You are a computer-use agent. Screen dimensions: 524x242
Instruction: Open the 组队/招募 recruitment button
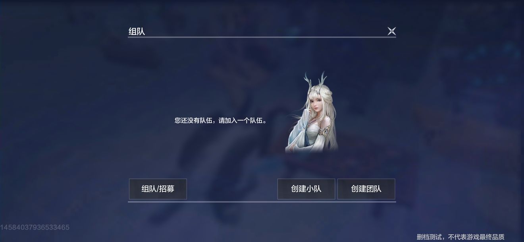click(x=158, y=189)
